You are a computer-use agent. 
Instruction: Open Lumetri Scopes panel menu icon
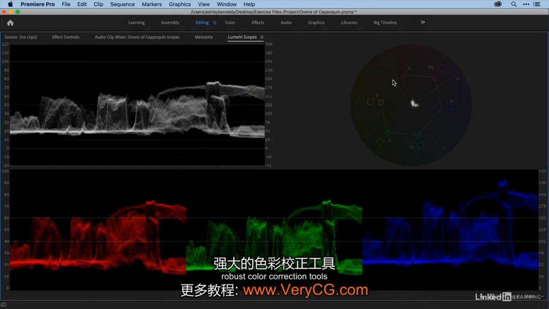(x=262, y=37)
